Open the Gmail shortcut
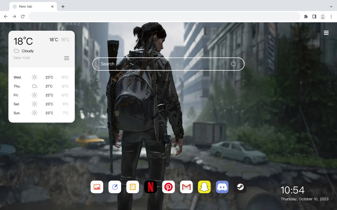Screen dimensions: 337x210 pos(186,187)
